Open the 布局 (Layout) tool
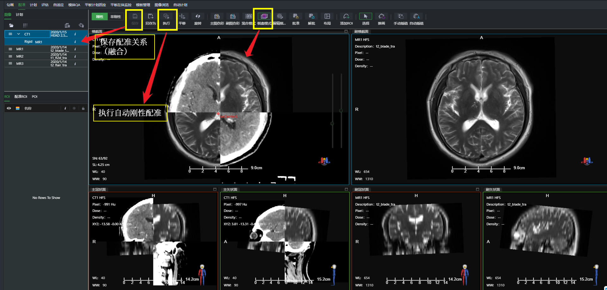607x290 pixels. [x=327, y=16]
